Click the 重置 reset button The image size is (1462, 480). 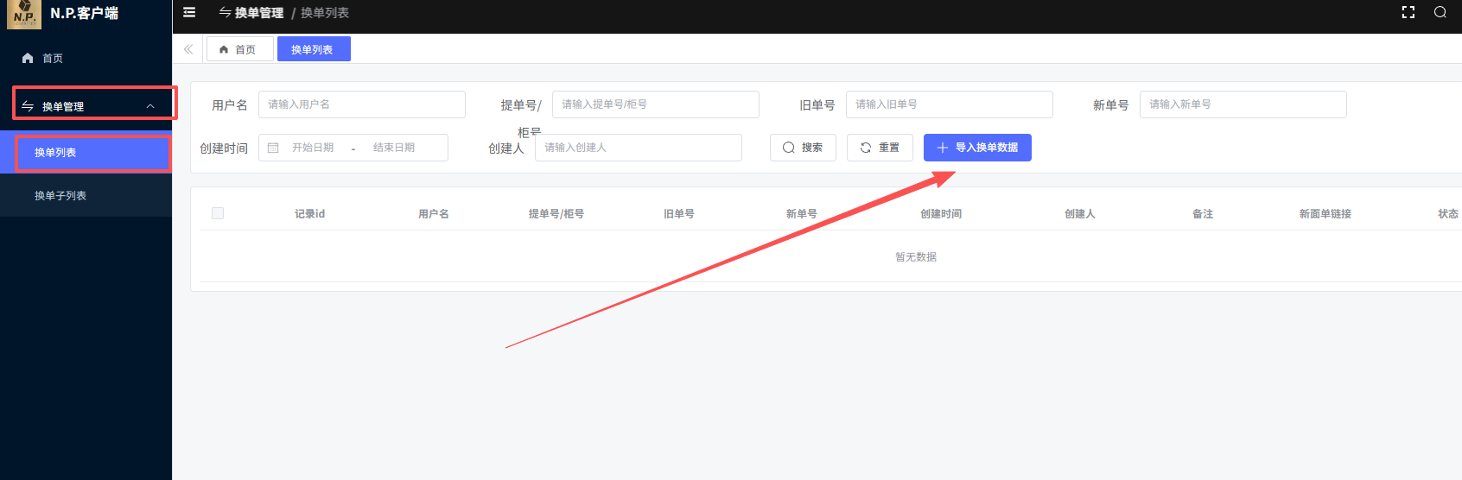pyautogui.click(x=880, y=148)
